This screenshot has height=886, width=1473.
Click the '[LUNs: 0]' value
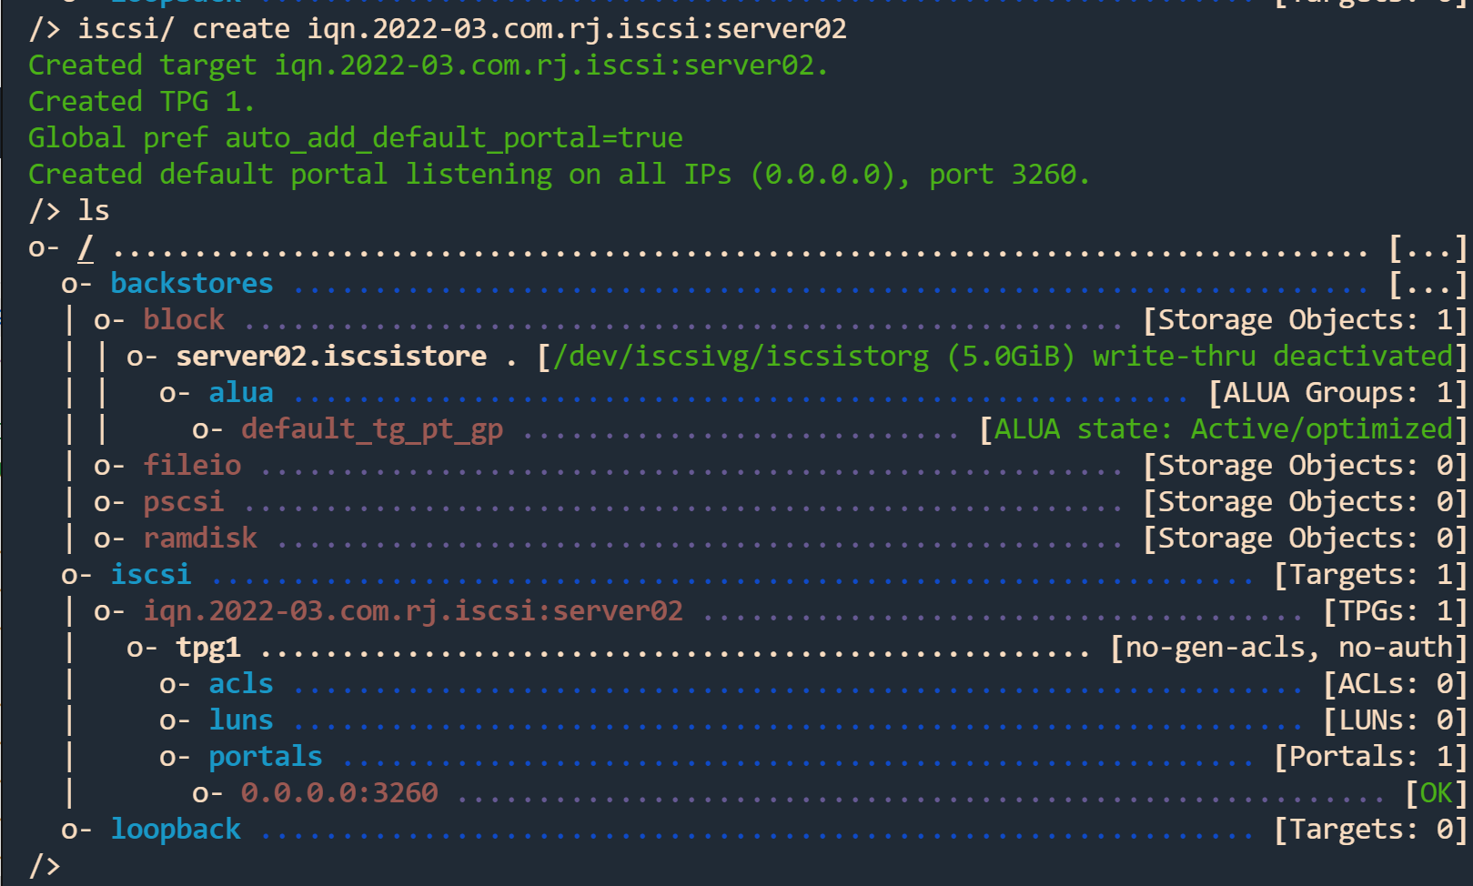pyautogui.click(x=1396, y=720)
